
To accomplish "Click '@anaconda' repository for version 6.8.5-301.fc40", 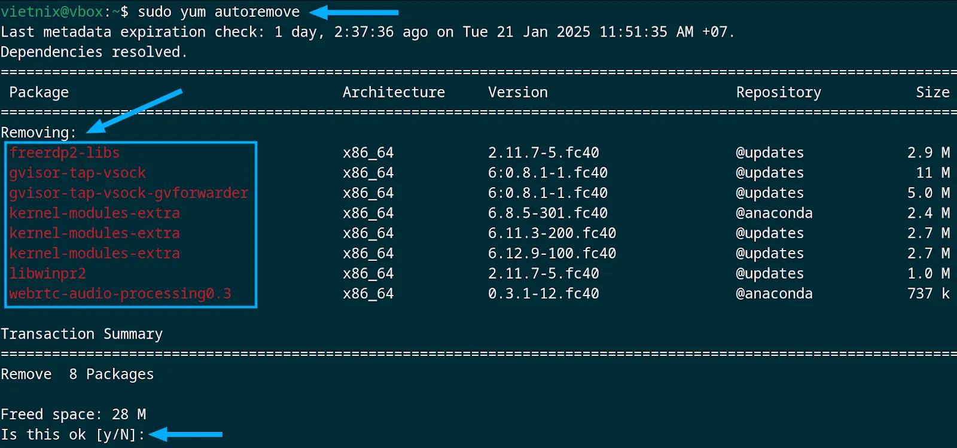I will click(x=774, y=213).
